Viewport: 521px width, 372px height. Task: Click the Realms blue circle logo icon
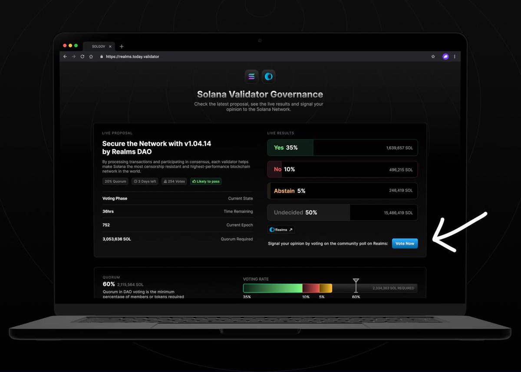point(269,76)
